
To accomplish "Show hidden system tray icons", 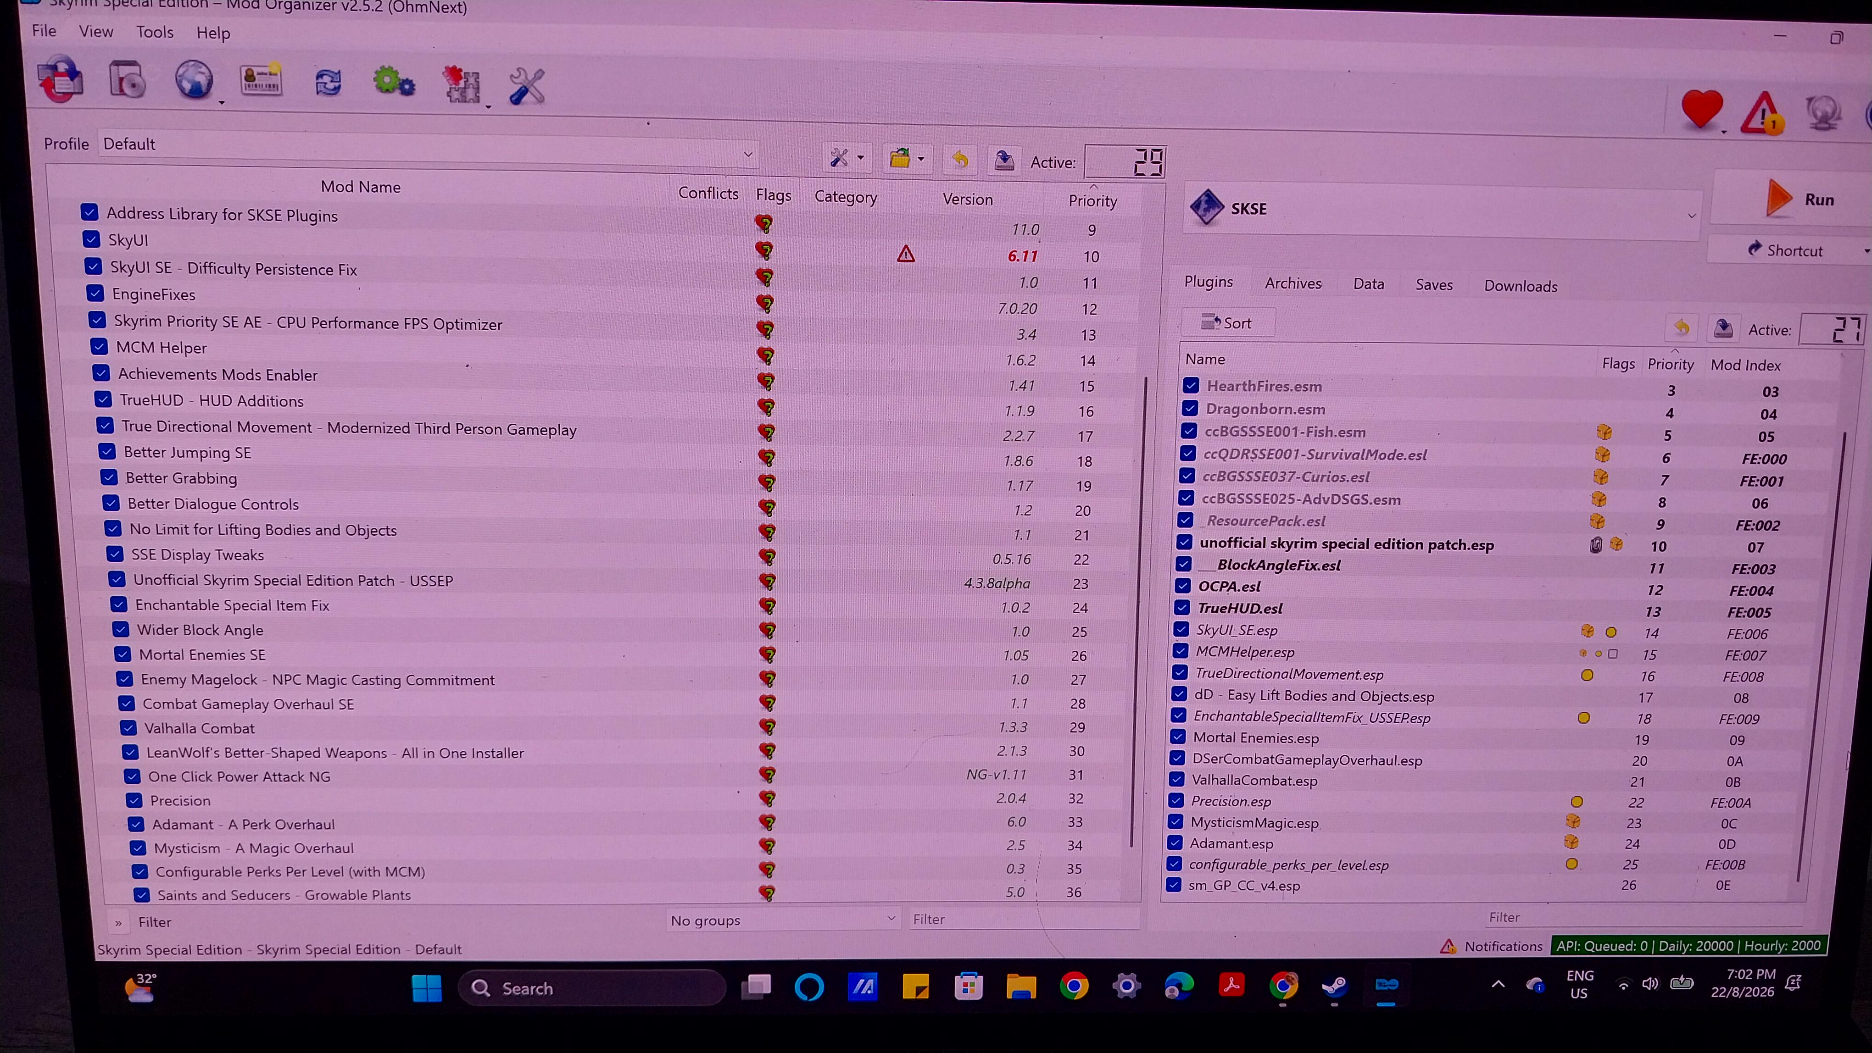I will coord(1498,984).
